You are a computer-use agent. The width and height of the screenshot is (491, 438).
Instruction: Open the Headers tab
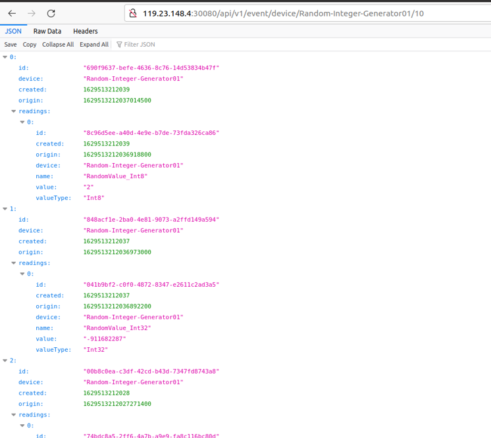click(x=86, y=31)
